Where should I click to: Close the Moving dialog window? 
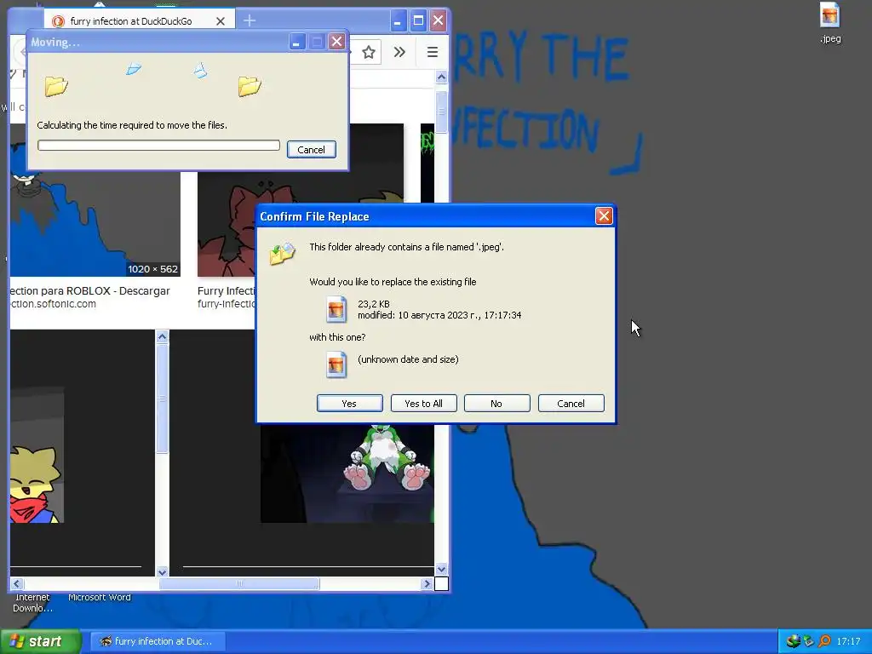pyautogui.click(x=336, y=42)
